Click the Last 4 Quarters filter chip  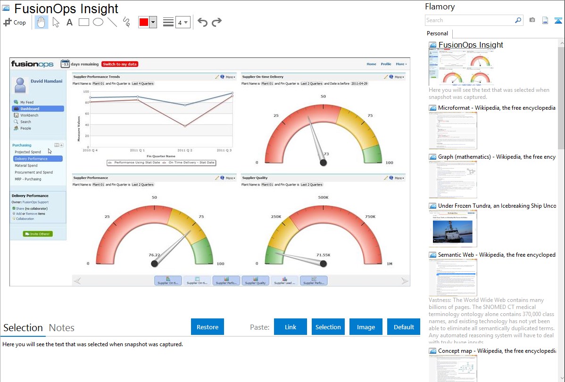point(143,83)
